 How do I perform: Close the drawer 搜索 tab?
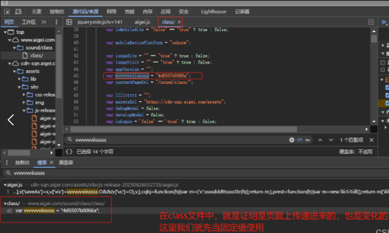tap(51, 162)
